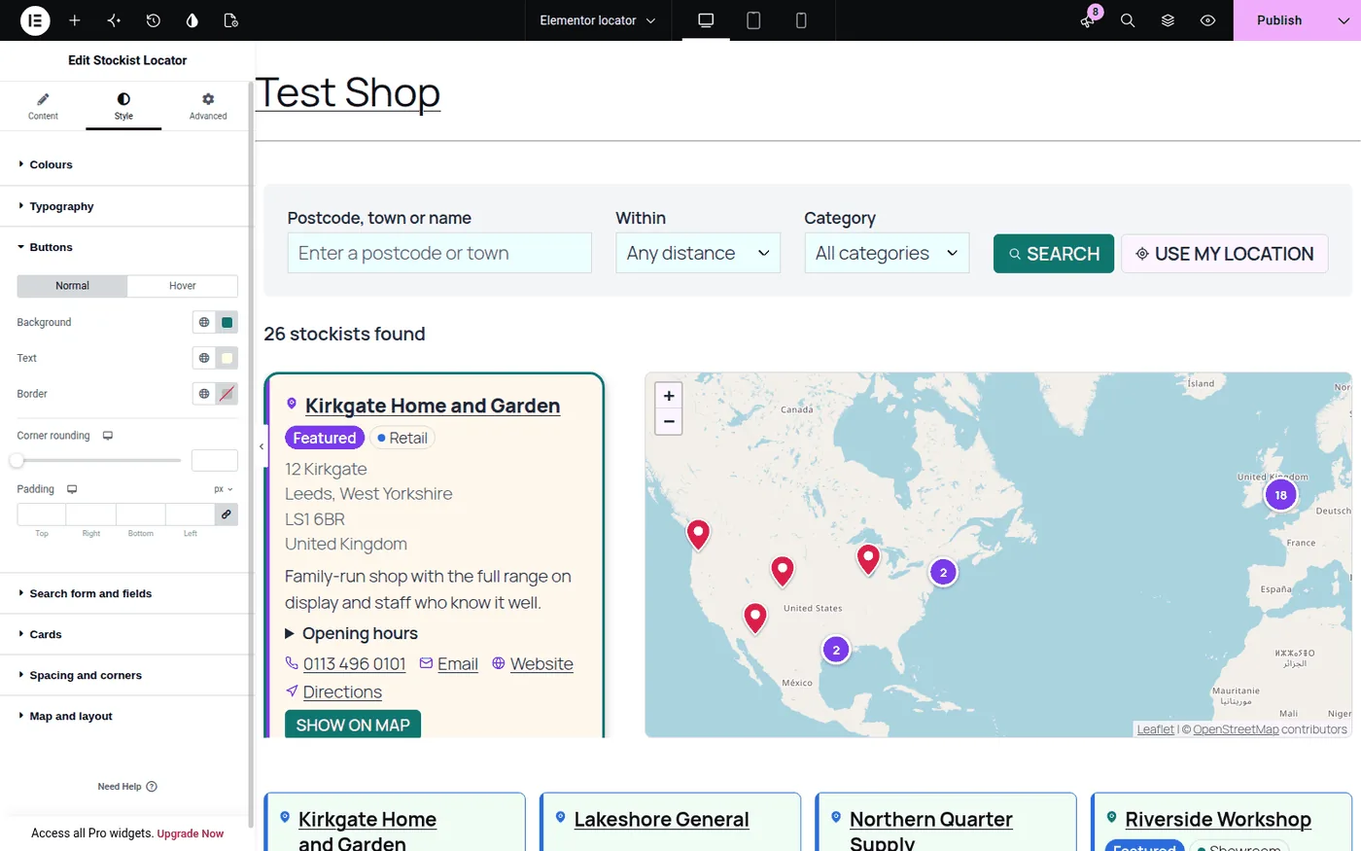Expand the Map and layout section
The height and width of the screenshot is (851, 1361).
(126, 716)
